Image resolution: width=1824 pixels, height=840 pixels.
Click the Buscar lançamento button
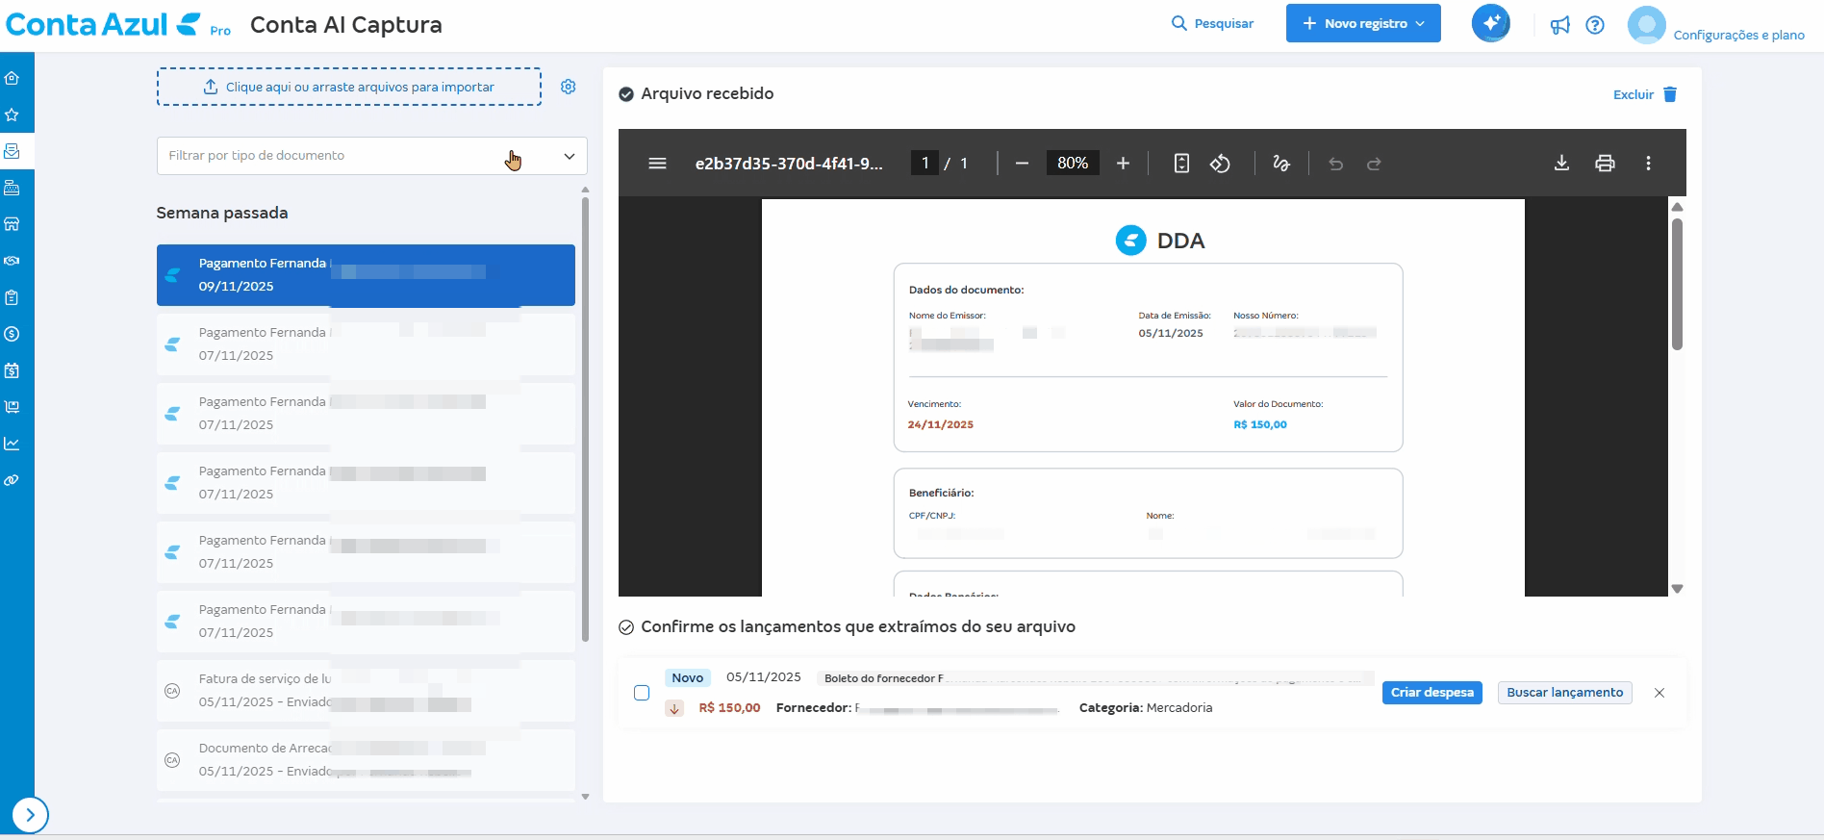click(x=1564, y=693)
